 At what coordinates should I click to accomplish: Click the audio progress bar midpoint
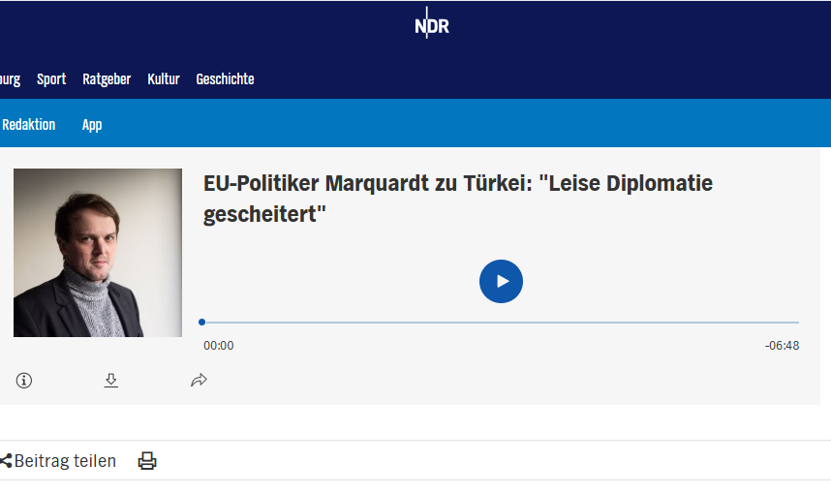click(x=501, y=323)
